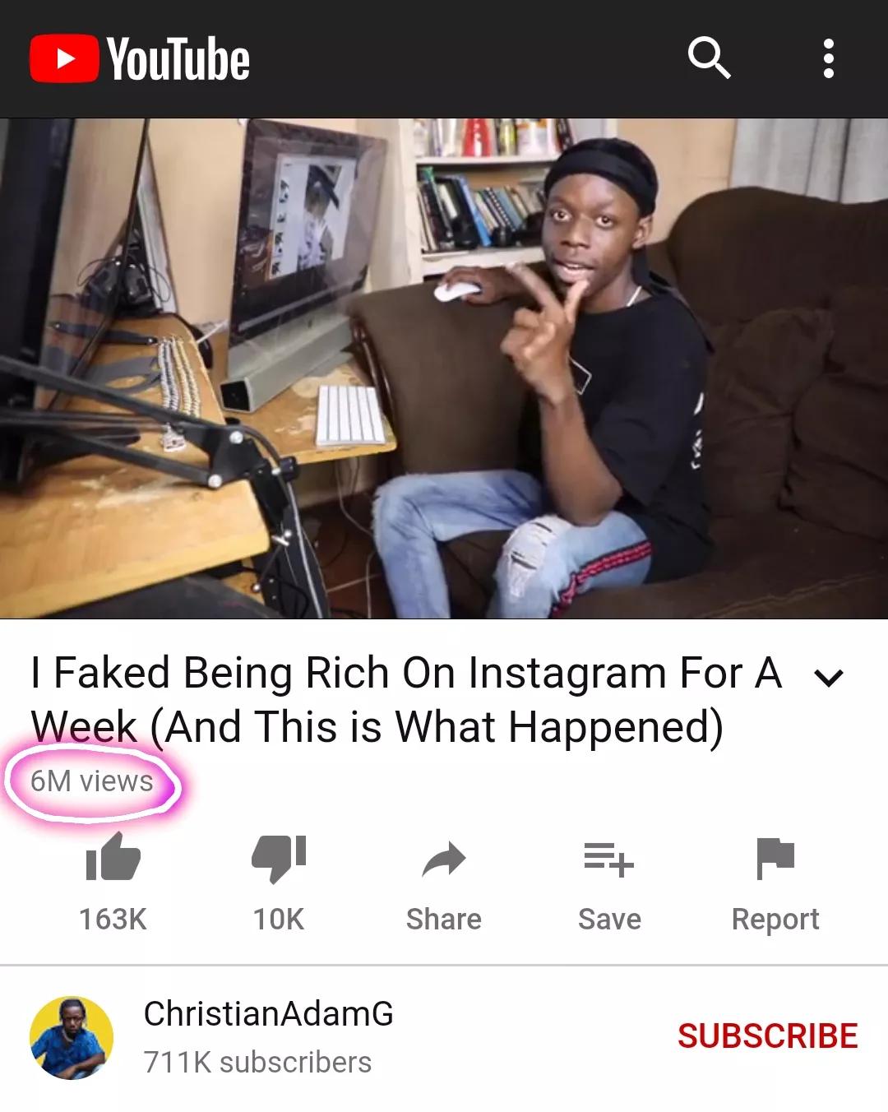The width and height of the screenshot is (888, 1112).
Task: Click the 10K dislikes count
Action: [279, 919]
